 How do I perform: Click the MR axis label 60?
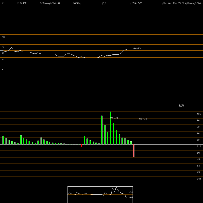[x=198, y=127]
